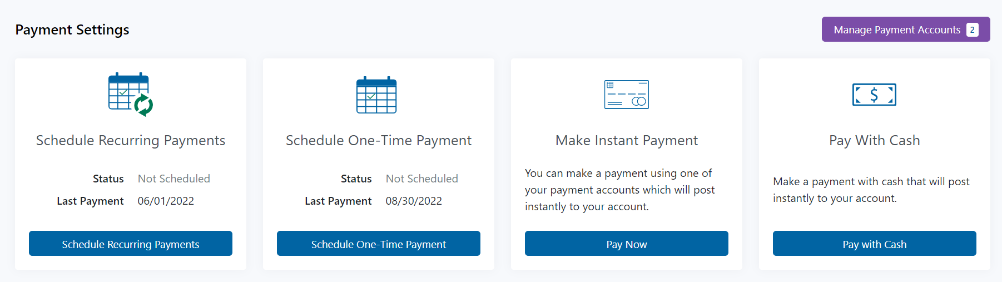Click the 08/30/2022 last payment date

414,201
